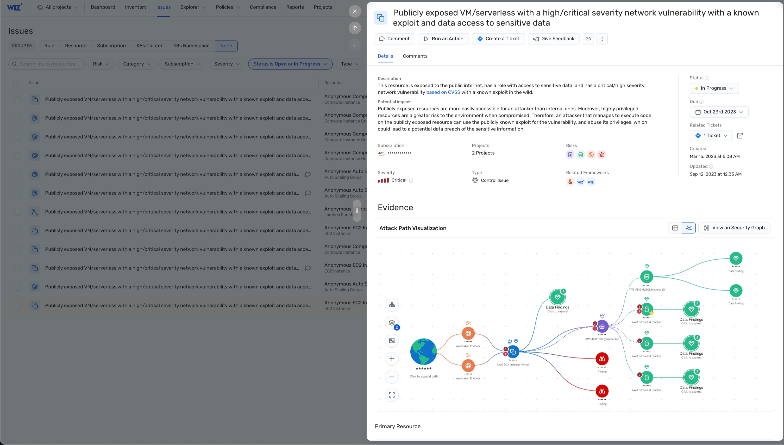Check the last issue row checkbox
Screen dimensions: 784x445
(17, 306)
